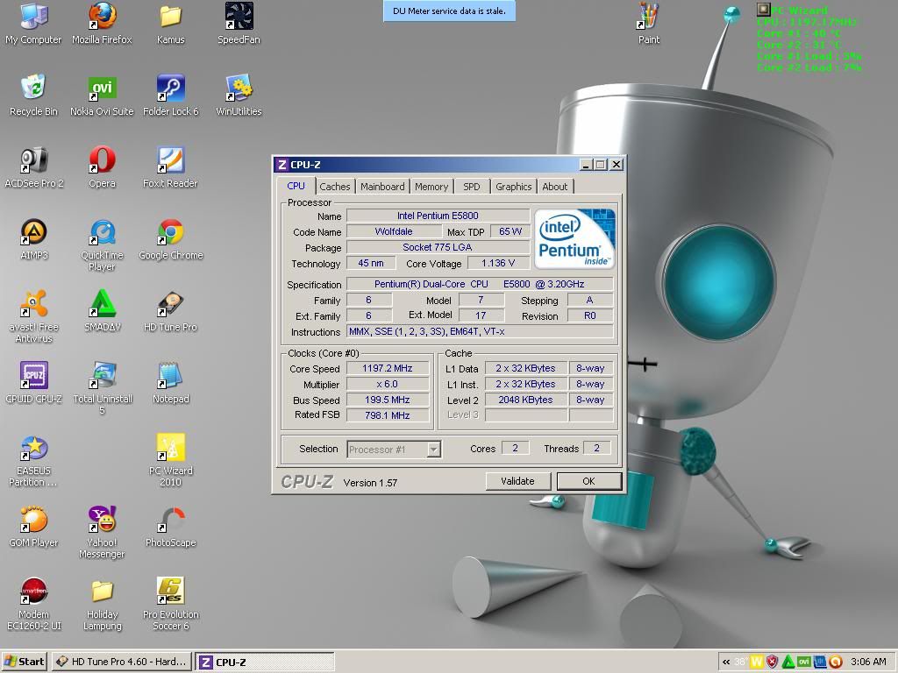Click the ACDSee Pro 2 desktop icon
Screen dimensions: 898x673
coord(34,167)
